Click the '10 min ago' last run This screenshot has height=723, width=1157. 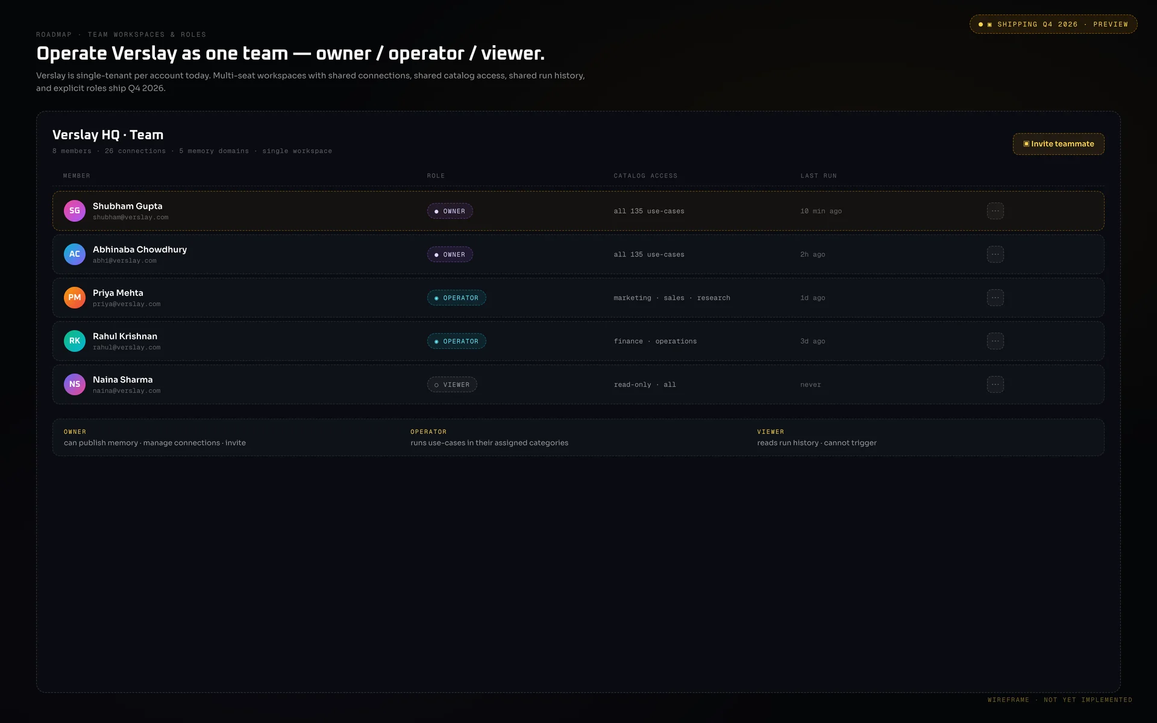point(821,211)
